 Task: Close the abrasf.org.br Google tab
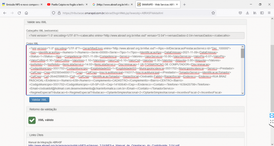point(132,4)
